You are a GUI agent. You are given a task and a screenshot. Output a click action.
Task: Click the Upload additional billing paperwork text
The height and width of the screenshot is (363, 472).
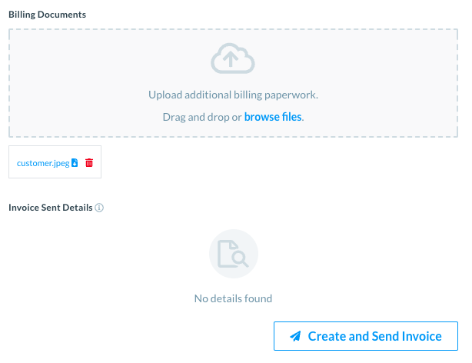(x=233, y=95)
